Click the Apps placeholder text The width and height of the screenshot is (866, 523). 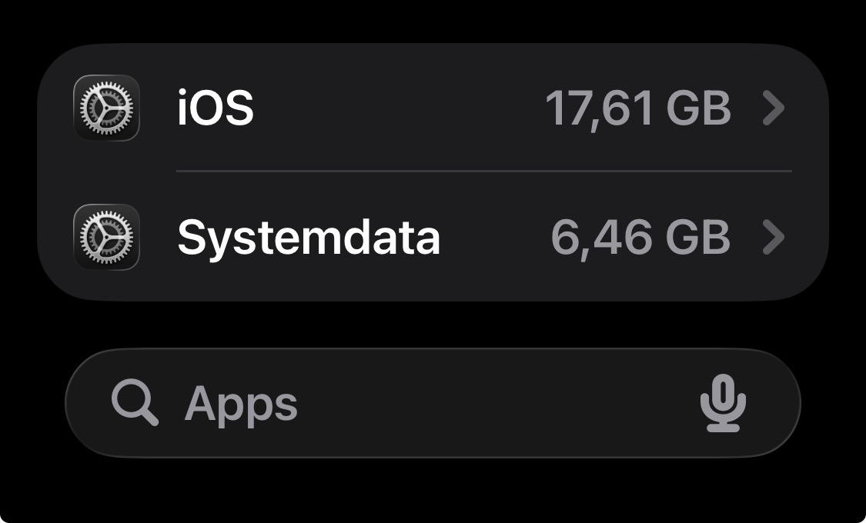241,405
